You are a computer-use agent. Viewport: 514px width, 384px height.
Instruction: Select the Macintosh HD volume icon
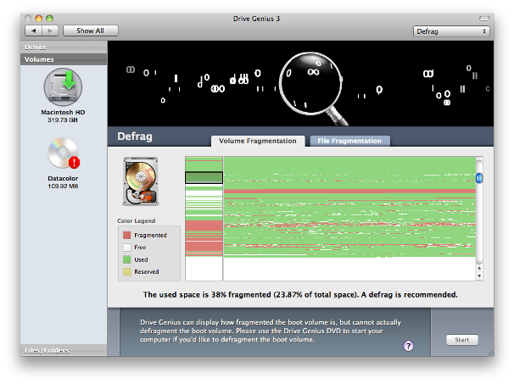[63, 86]
